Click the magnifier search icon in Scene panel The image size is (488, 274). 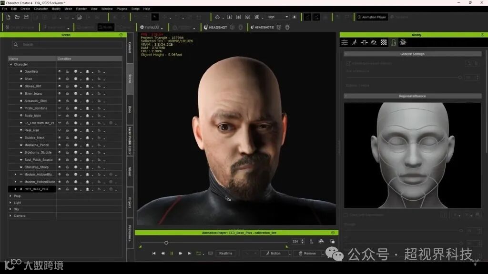(16, 45)
